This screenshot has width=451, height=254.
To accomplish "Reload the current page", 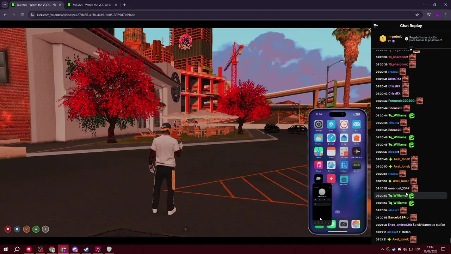I will click(x=22, y=15).
